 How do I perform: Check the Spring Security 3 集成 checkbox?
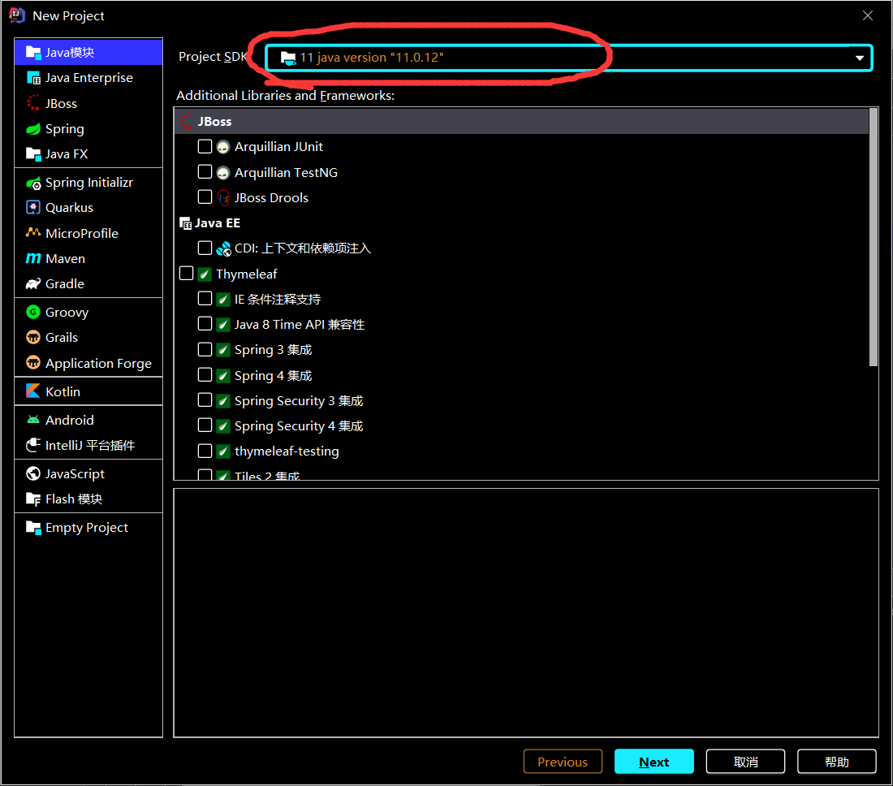(x=205, y=399)
